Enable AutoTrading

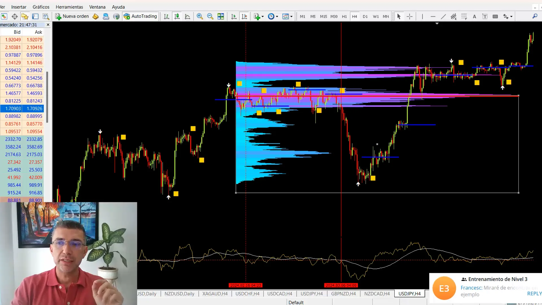pyautogui.click(x=140, y=16)
